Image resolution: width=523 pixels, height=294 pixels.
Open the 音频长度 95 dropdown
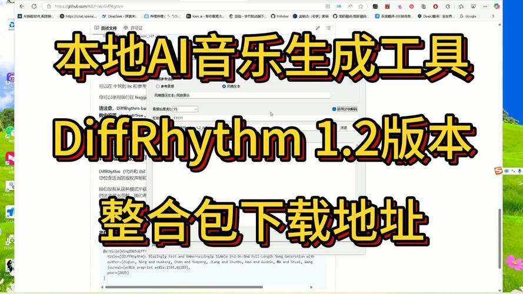[185, 109]
